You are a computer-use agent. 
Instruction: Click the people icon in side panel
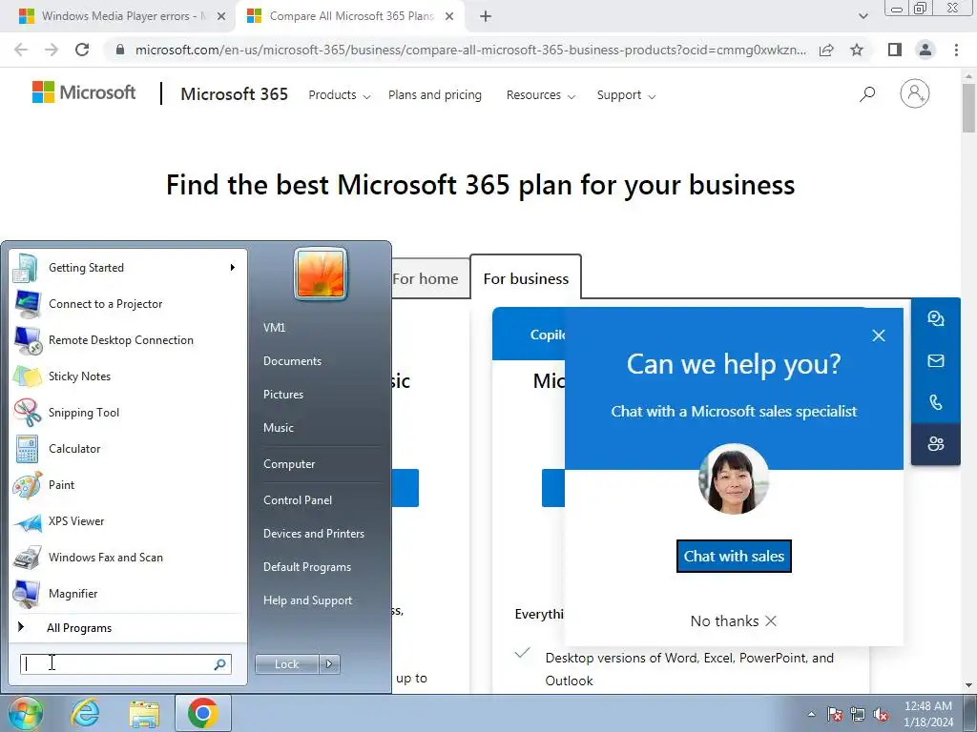tap(935, 444)
